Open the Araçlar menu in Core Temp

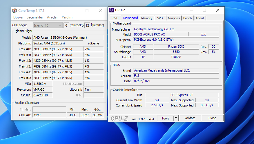pyautogui.click(x=52, y=17)
